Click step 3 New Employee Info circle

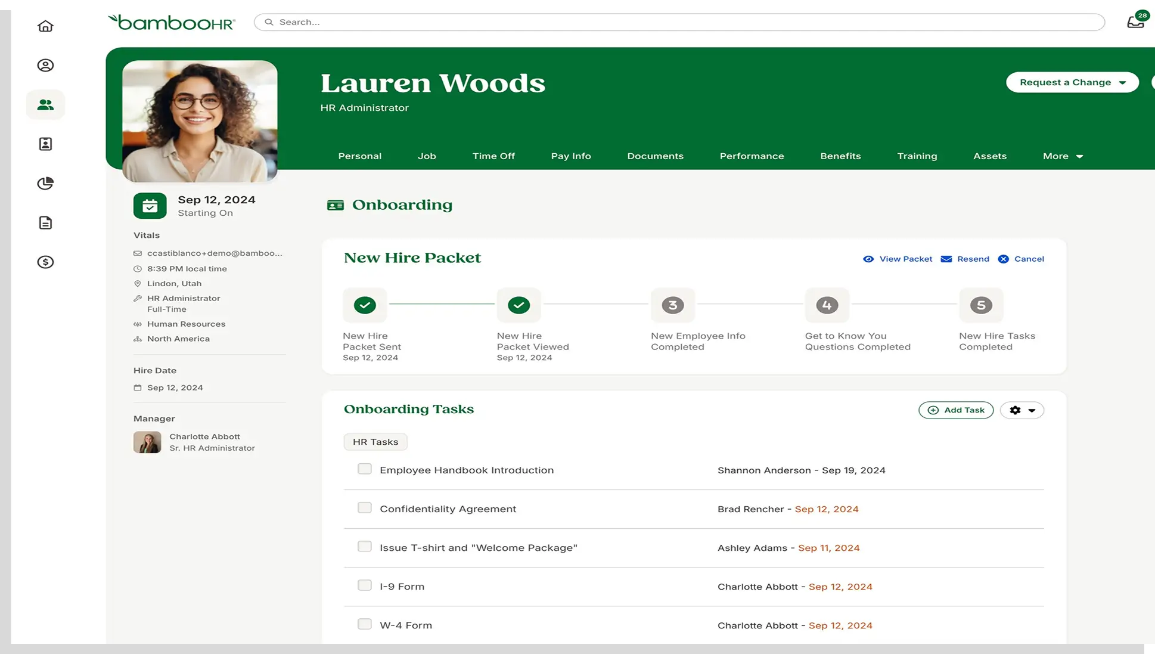point(673,305)
